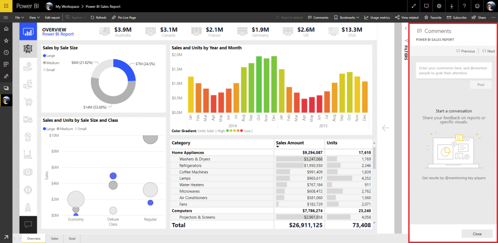The height and width of the screenshot is (243, 498).
Task: Collapse the Filters pane chevron
Action: tap(406, 28)
